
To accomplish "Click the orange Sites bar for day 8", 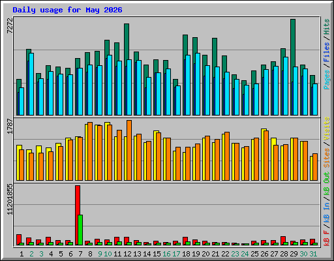I will pyautogui.click(x=90, y=151).
